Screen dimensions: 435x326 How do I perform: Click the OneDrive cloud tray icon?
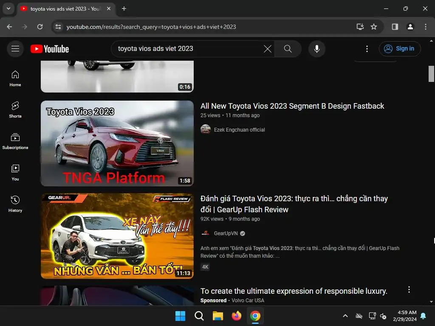tap(359, 316)
